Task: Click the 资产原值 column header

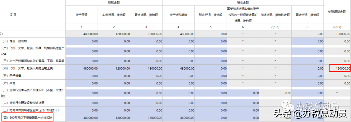Action: (x=82, y=15)
